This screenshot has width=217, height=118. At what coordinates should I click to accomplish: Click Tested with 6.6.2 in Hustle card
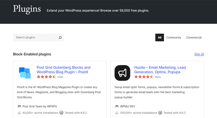tap(174, 113)
